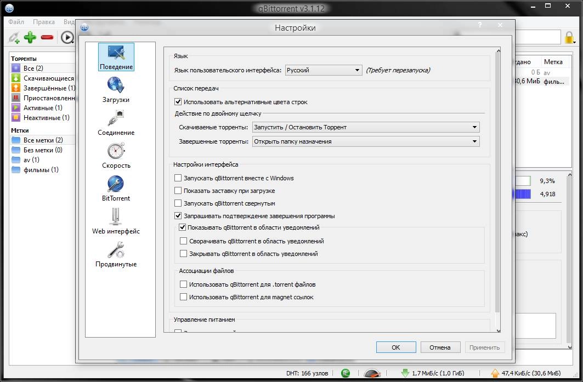Click the lock UI padlock icon
Screen dimensions: 583x382
[569, 37]
